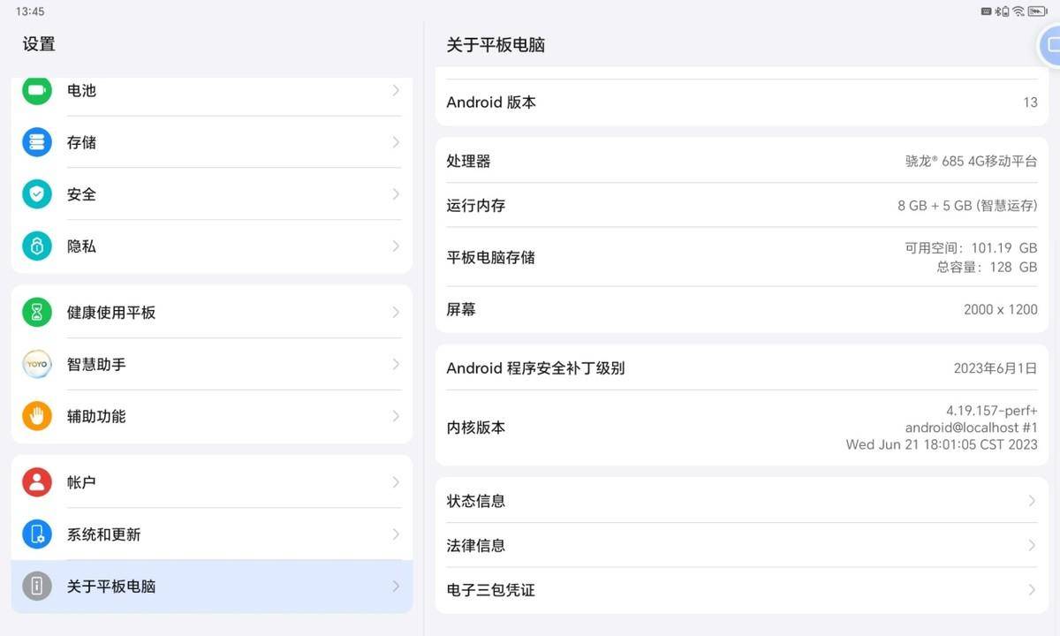Viewport: 1060px width, 636px height.
Task: Click the floating assistant bubble on right edge
Action: 1053,45
